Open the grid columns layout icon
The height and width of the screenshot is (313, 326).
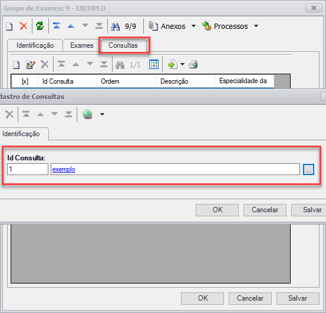[x=154, y=64]
